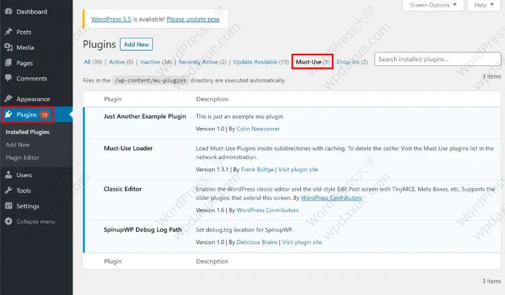This screenshot has height=295, width=505.
Task: Open Media via its sidebar icon
Action: pyautogui.click(x=8, y=47)
